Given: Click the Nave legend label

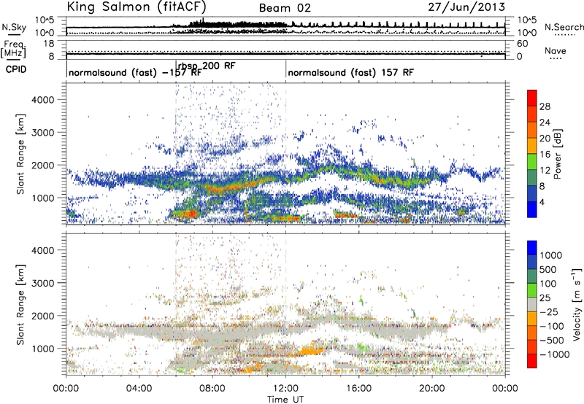Looking at the screenshot, I should pos(556,51).
